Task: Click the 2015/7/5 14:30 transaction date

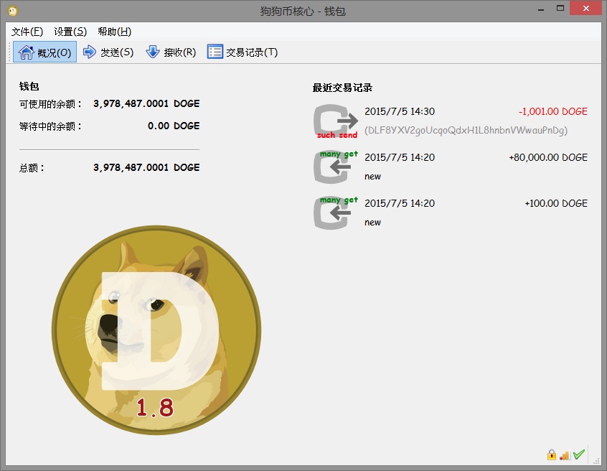Action: click(400, 111)
